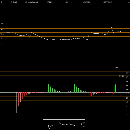
Task: Click the 30 level label on RSI axis
Action: [x=2, y=38]
